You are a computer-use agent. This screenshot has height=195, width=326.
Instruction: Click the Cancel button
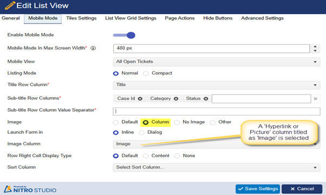coord(302,189)
